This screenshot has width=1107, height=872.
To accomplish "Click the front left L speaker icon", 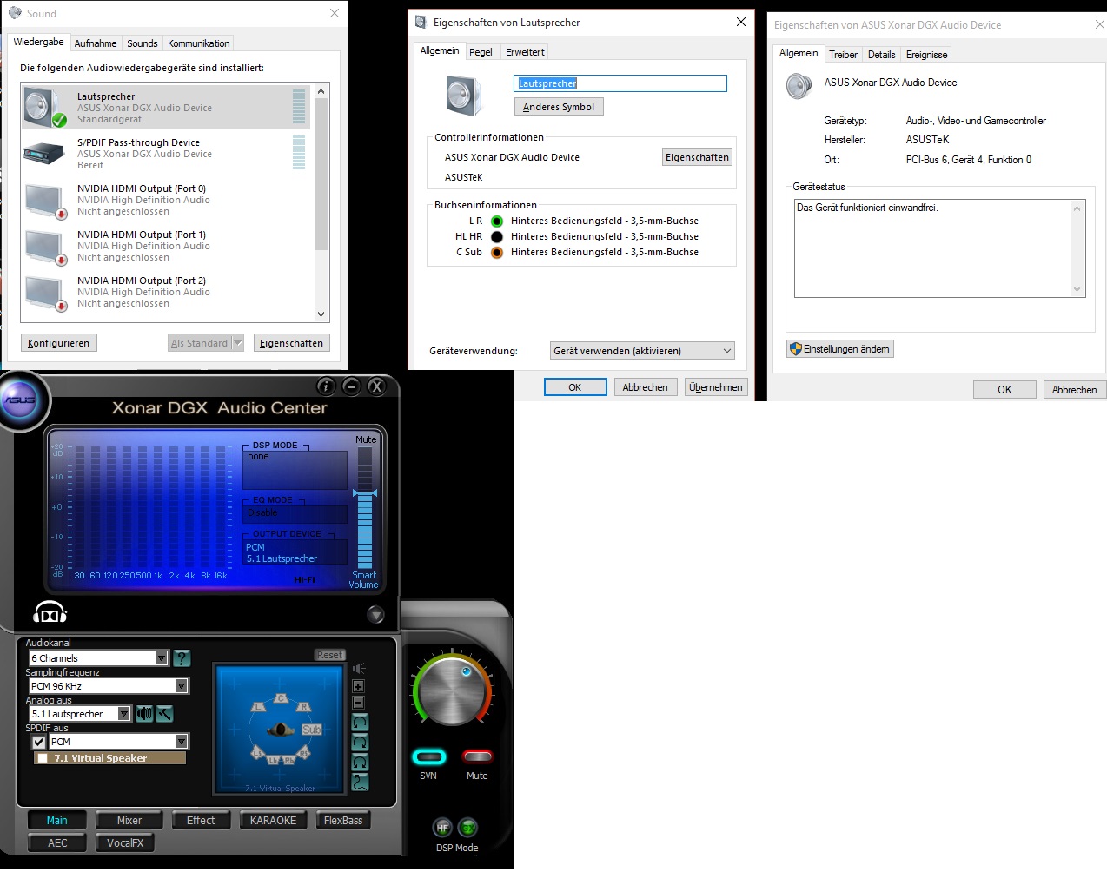I will click(x=258, y=707).
